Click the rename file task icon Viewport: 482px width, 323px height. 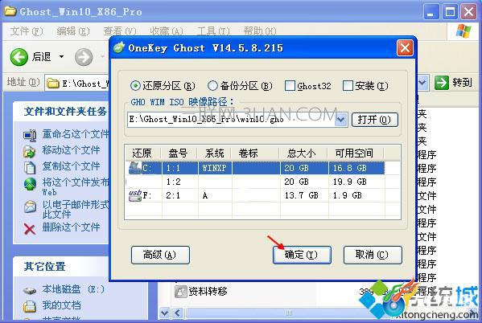point(30,136)
